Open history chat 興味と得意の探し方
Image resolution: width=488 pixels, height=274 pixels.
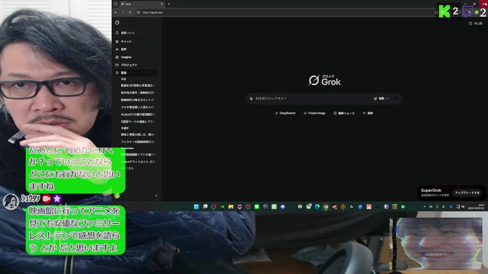click(138, 134)
